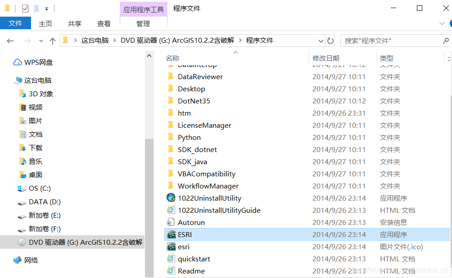452x278 pixels.
Task: Switch to the 主页 ribbon tab
Action: click(45, 24)
